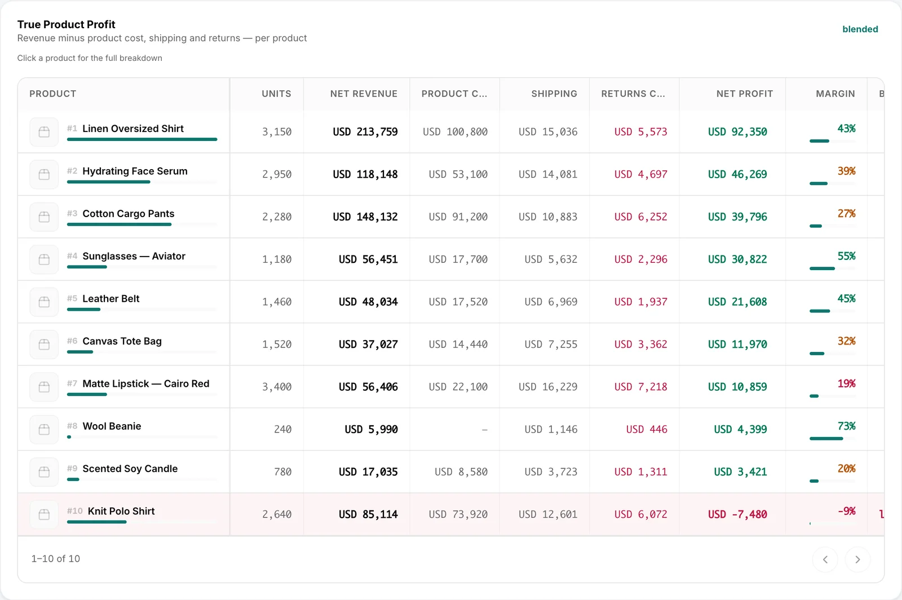Sort by the Returns Cost column header

(x=633, y=94)
